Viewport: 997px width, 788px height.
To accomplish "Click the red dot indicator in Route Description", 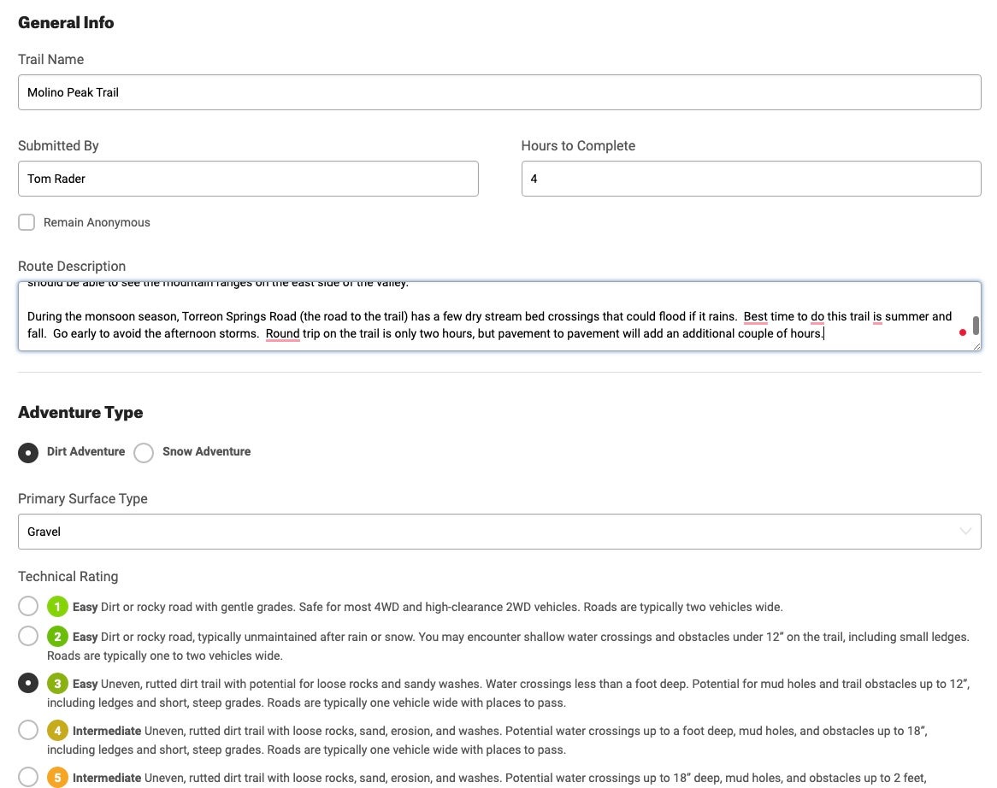I will (963, 332).
